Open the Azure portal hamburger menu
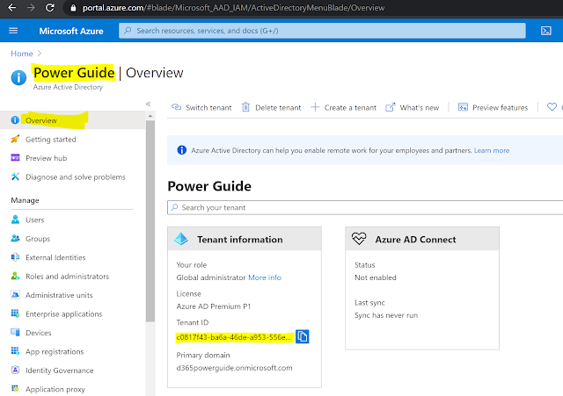The height and width of the screenshot is (396, 563). click(13, 31)
